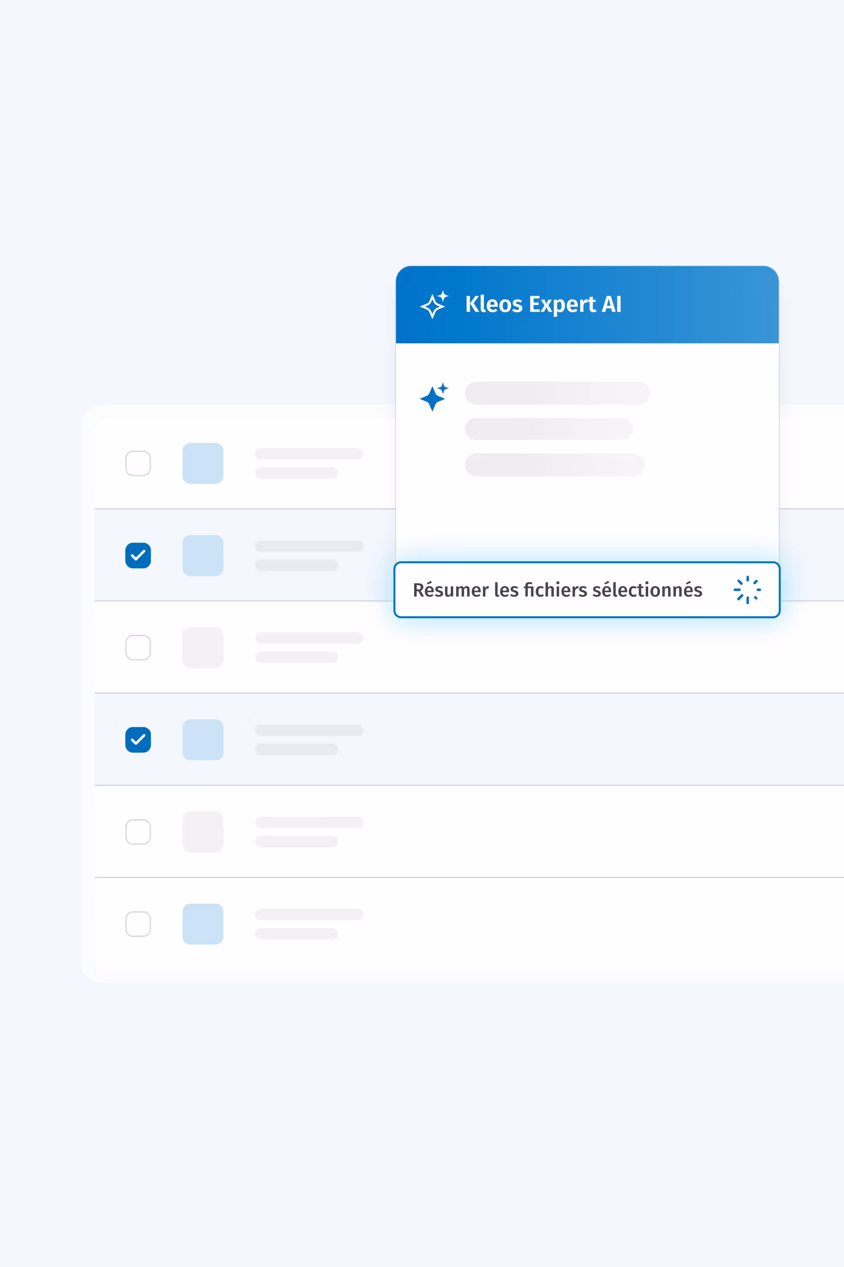Click the blue file thumbnail in the first row
The width and height of the screenshot is (844, 1267).
click(x=203, y=463)
